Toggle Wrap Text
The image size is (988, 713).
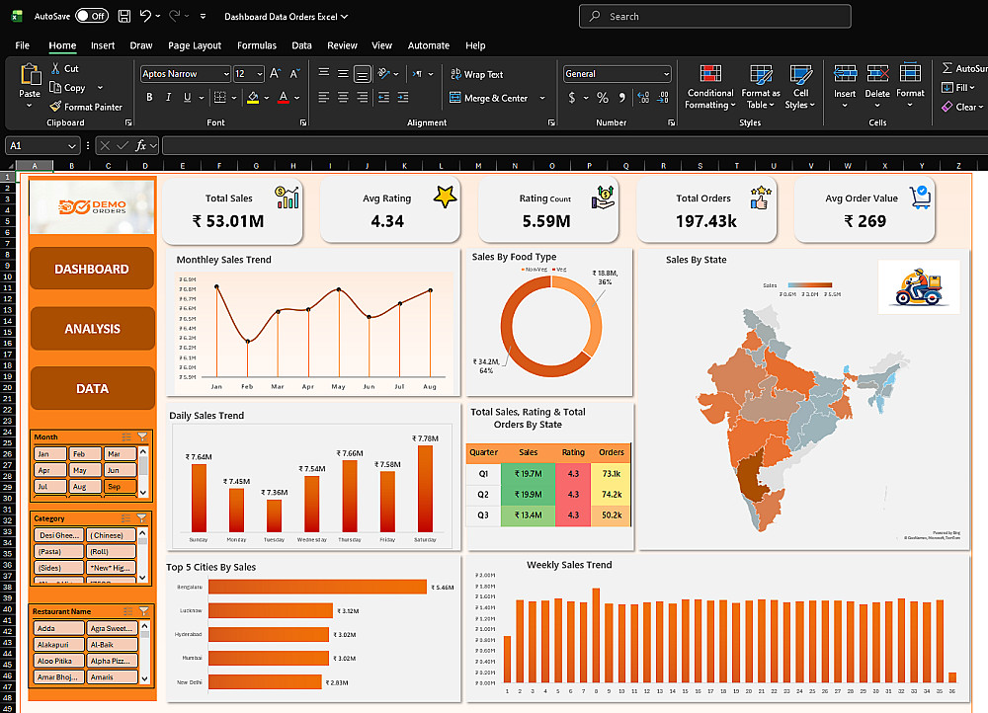pyautogui.click(x=477, y=74)
